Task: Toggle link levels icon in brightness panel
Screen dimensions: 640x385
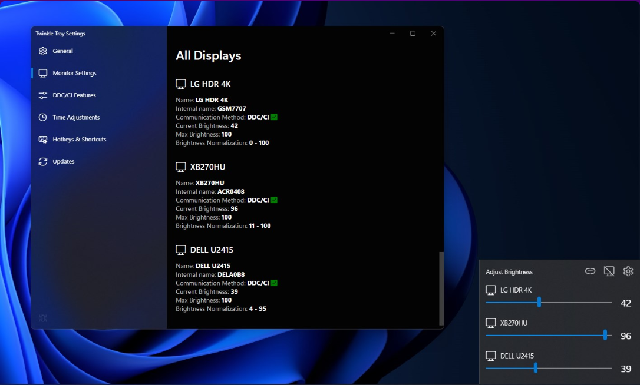Action: pyautogui.click(x=590, y=271)
